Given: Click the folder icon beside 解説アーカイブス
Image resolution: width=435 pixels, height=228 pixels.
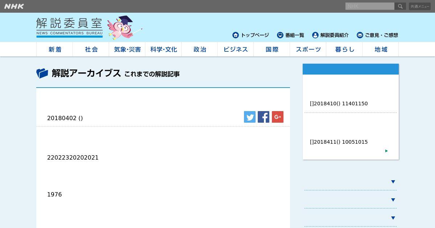Looking at the screenshot, I should (42, 73).
